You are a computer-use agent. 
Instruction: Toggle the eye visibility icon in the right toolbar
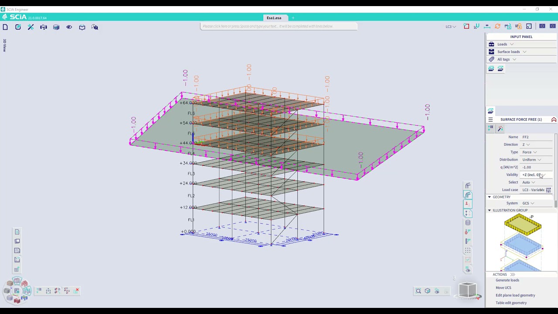468,270
